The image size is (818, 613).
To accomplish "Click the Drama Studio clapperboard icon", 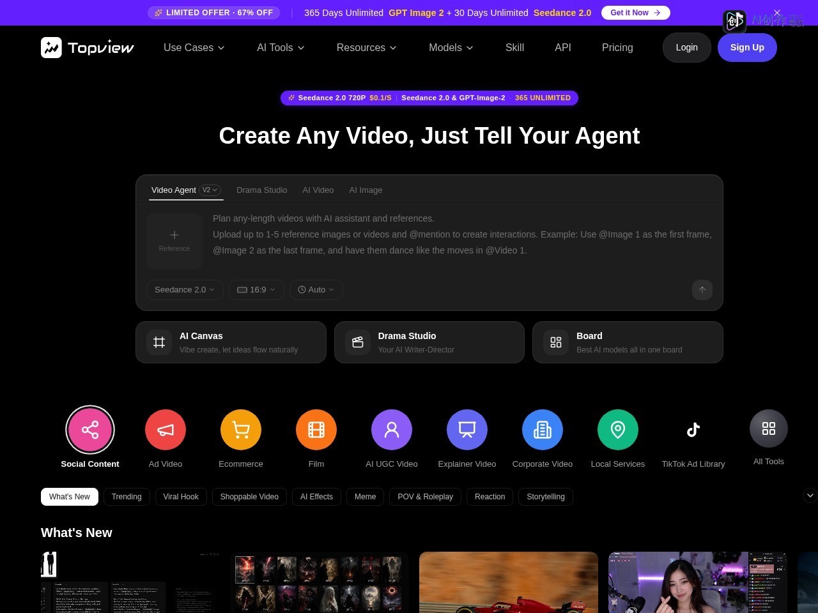I will click(x=358, y=342).
